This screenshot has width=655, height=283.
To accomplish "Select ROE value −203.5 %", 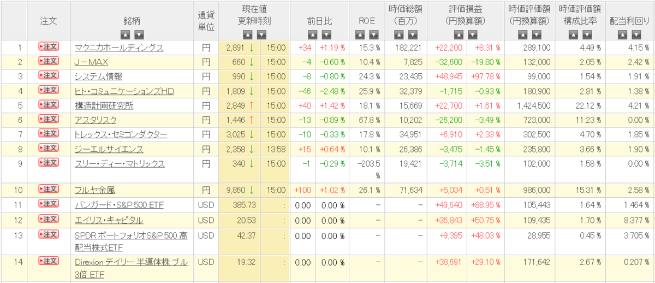I will [370, 169].
